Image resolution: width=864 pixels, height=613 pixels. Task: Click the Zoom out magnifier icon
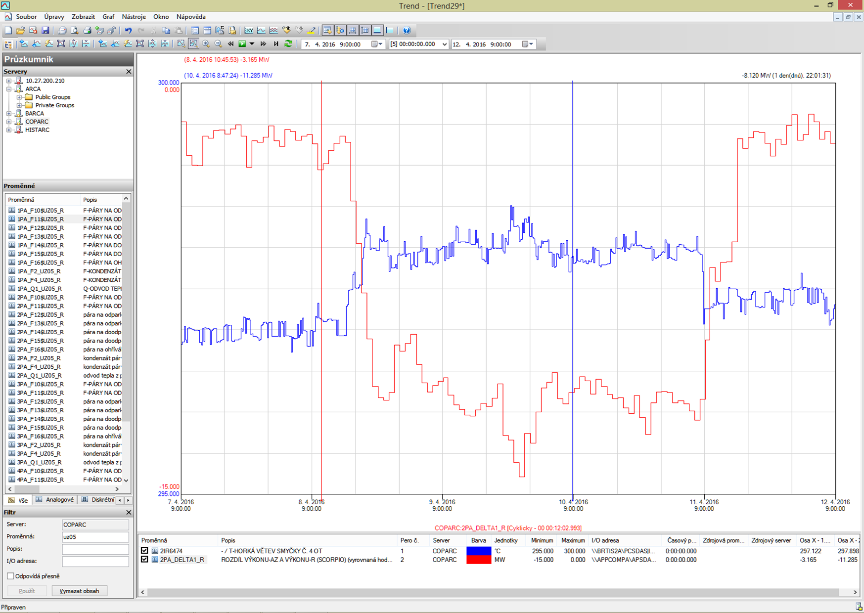pos(218,44)
